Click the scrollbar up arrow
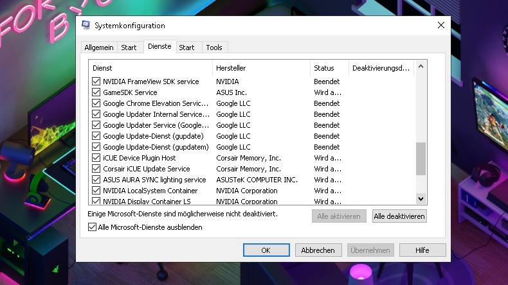This screenshot has width=508, height=285. [x=421, y=66]
